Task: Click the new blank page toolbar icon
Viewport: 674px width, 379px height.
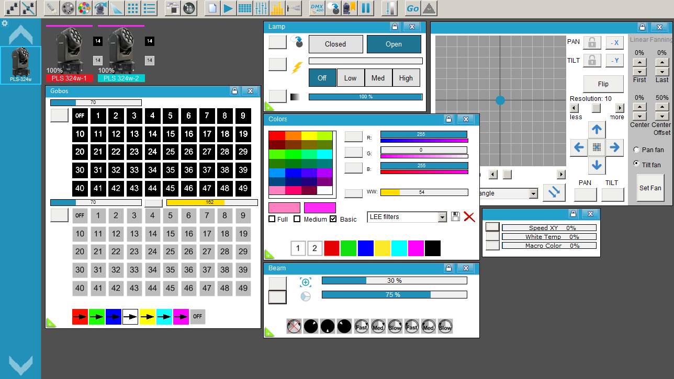Action: (211, 8)
